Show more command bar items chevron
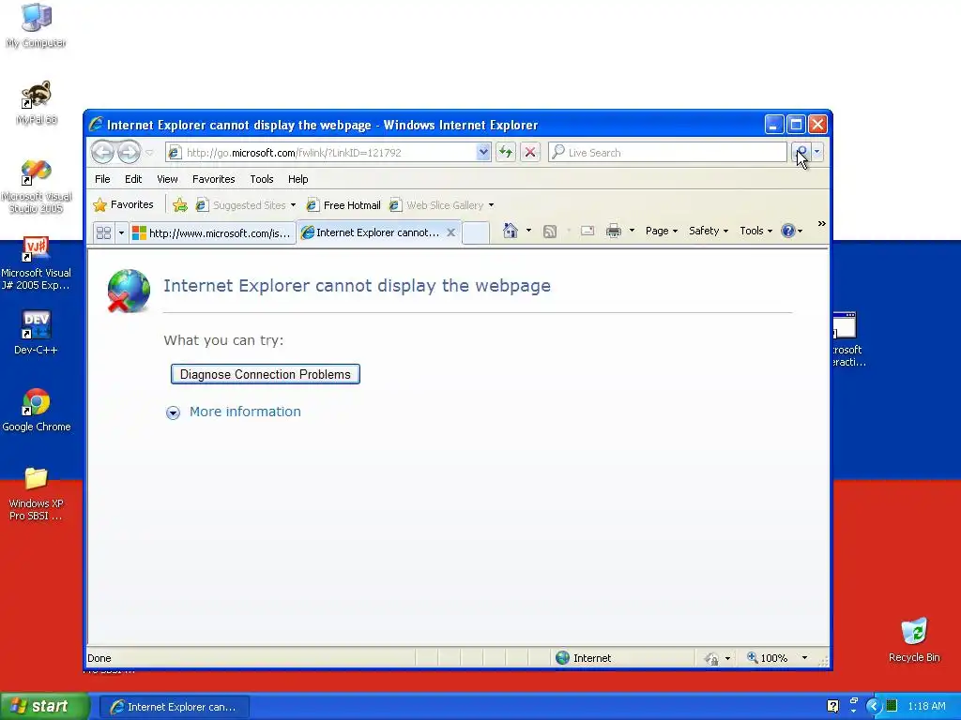 coord(821,224)
